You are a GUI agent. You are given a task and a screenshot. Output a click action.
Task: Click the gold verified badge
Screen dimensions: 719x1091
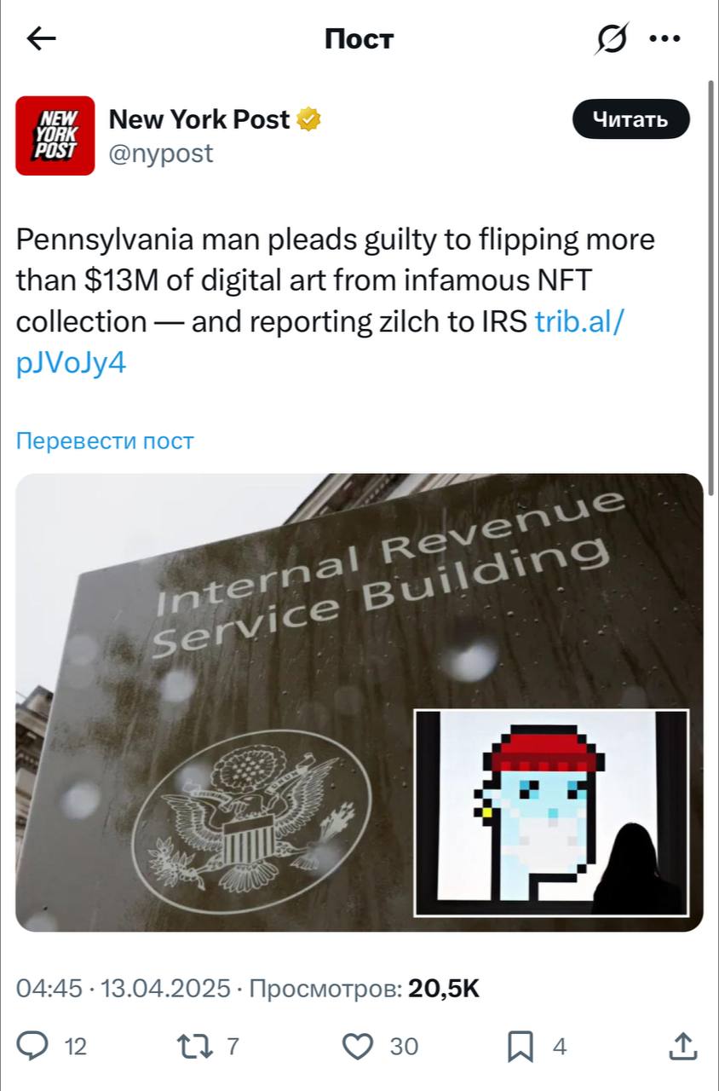[x=308, y=120]
